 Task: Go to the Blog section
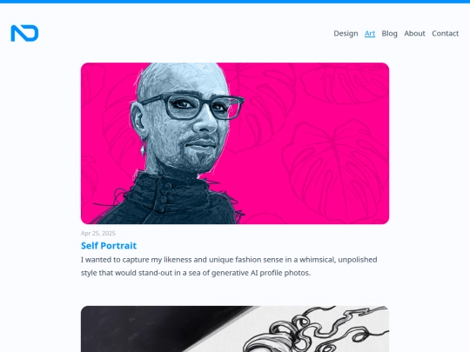pos(389,34)
